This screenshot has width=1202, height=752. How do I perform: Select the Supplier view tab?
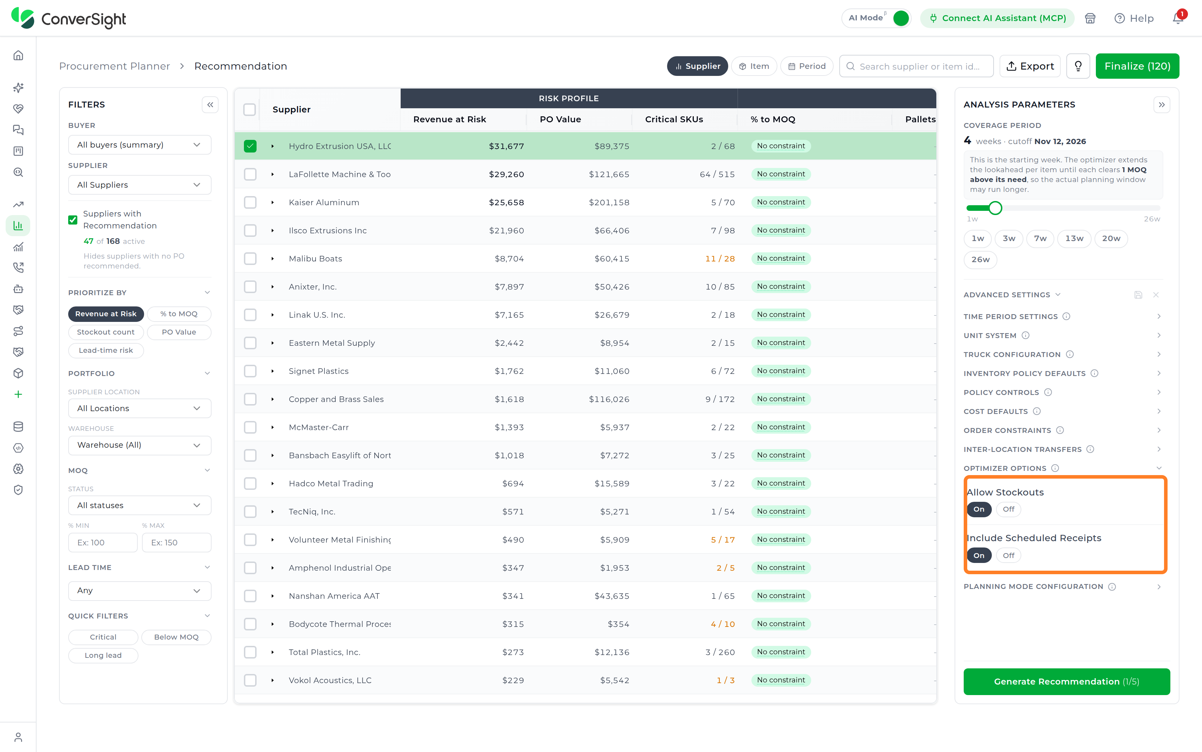click(697, 66)
